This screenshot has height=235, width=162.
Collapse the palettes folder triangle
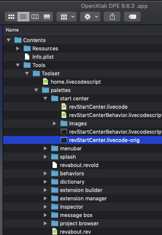point(36,90)
